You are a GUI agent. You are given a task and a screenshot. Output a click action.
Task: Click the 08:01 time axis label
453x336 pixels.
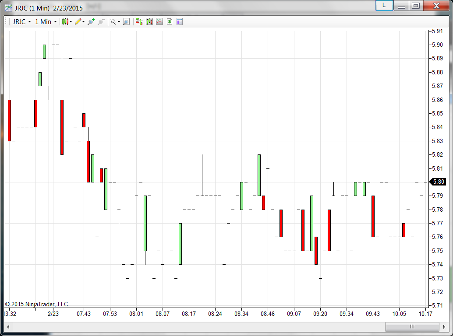pos(136,314)
